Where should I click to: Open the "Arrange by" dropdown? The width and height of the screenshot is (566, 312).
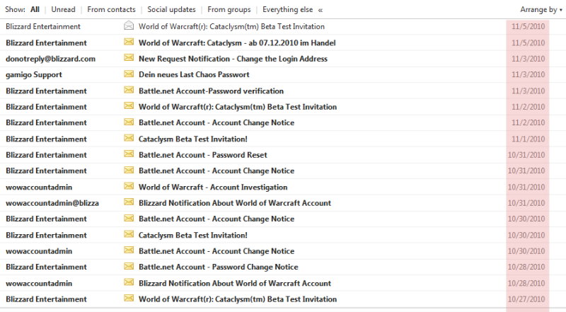(541, 10)
